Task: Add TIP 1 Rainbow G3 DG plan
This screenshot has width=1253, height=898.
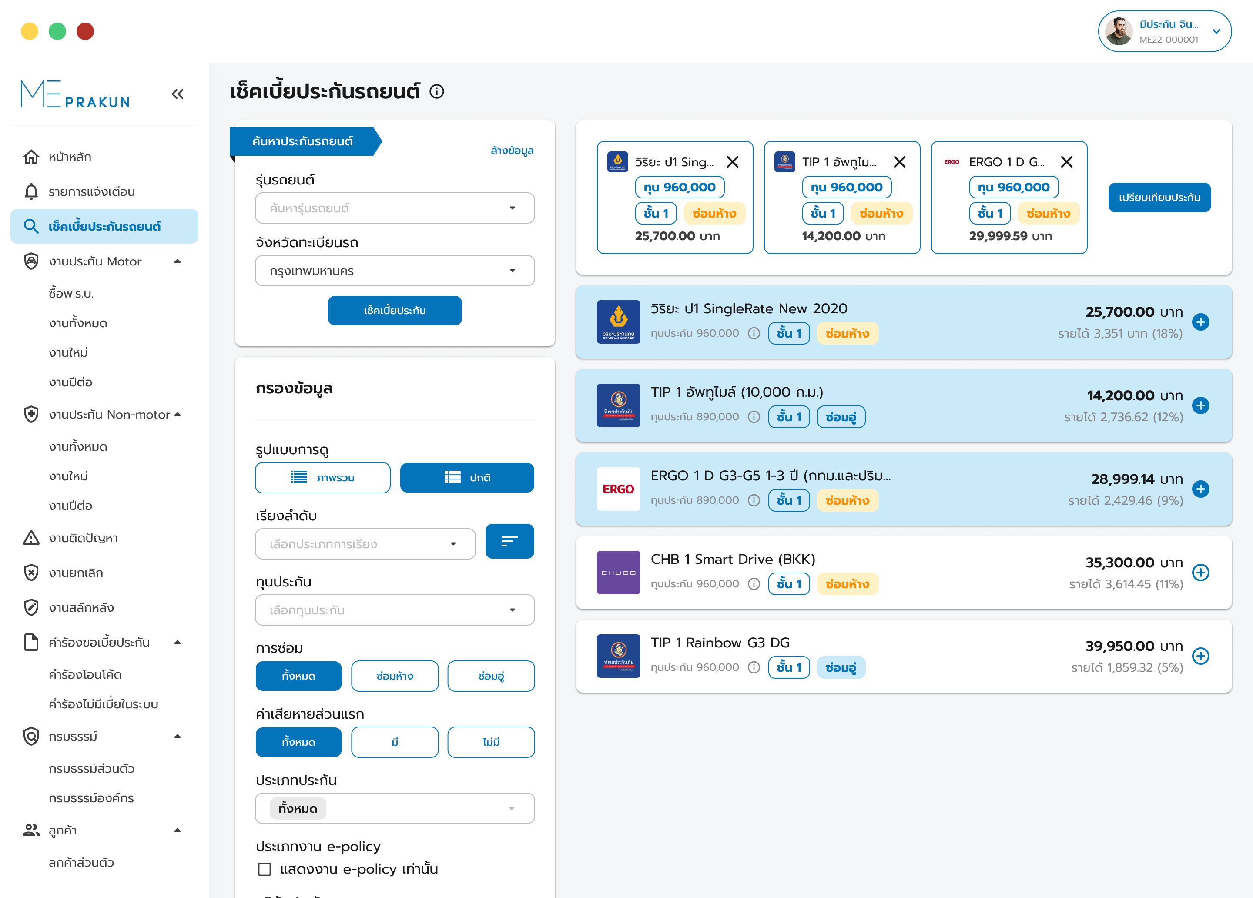Action: pyautogui.click(x=1200, y=656)
